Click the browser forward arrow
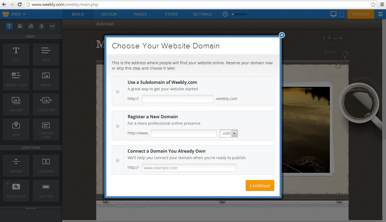Screen dimensions: 386x222 (12, 4)
